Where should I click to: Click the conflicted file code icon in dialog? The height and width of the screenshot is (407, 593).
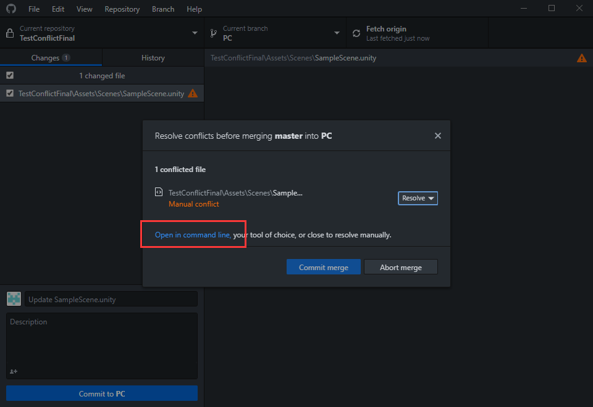coord(159,192)
